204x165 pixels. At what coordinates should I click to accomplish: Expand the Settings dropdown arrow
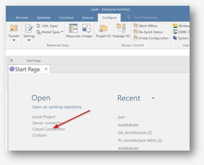point(29,40)
